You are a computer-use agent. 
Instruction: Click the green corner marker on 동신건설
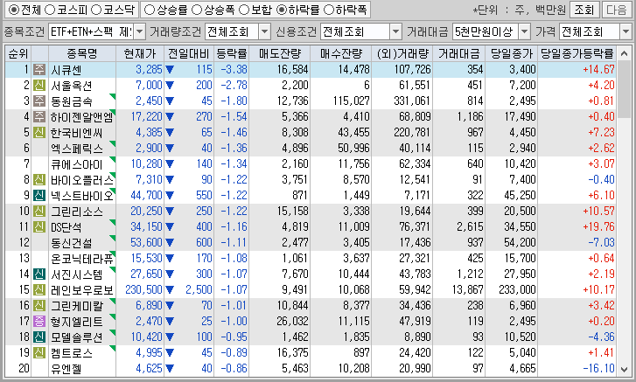pos(113,238)
